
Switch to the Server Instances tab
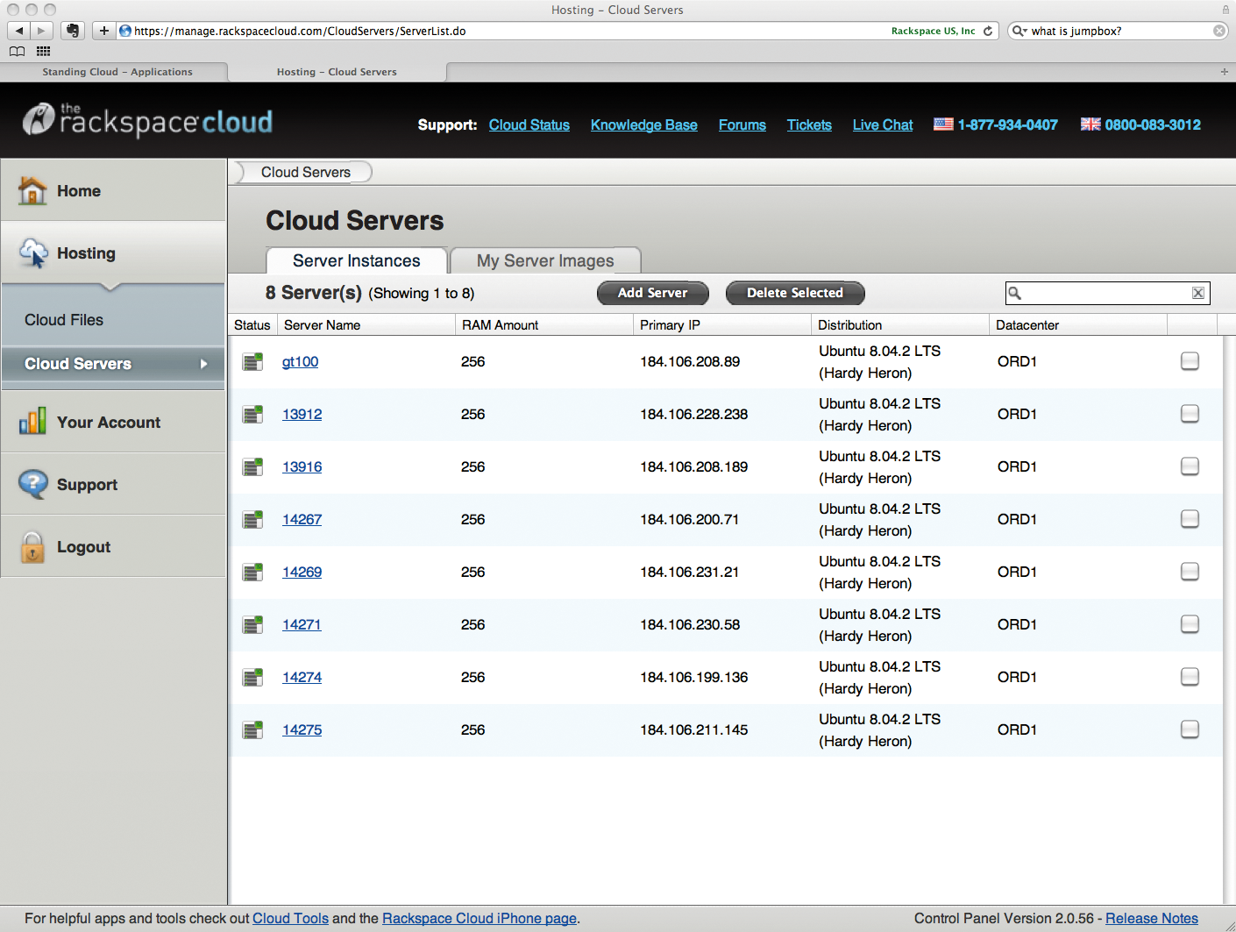coord(357,260)
